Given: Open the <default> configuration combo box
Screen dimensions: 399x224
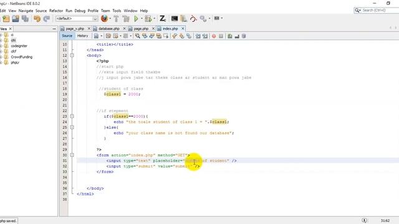Looking at the screenshot, I should click(77, 19).
